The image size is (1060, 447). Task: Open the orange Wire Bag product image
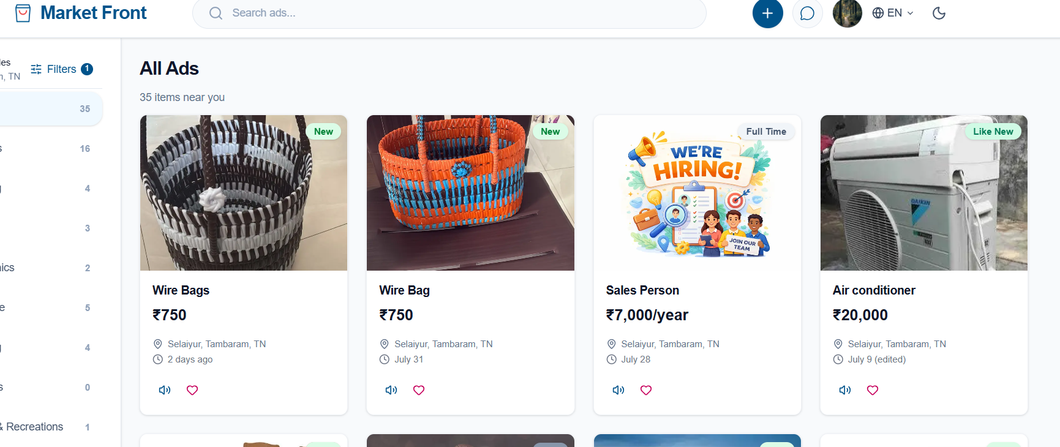click(470, 193)
